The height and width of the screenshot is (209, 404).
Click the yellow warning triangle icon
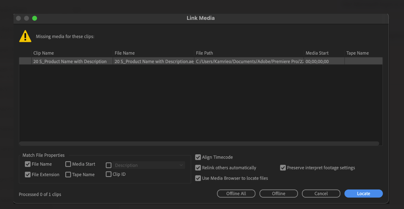coord(25,36)
